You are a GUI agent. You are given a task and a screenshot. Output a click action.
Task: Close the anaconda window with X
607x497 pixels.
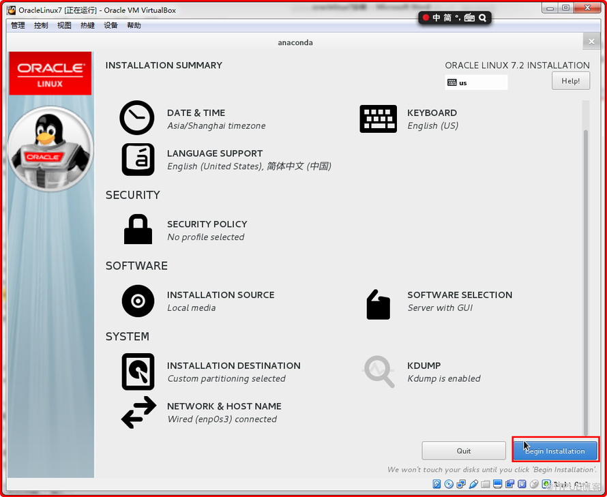[591, 42]
